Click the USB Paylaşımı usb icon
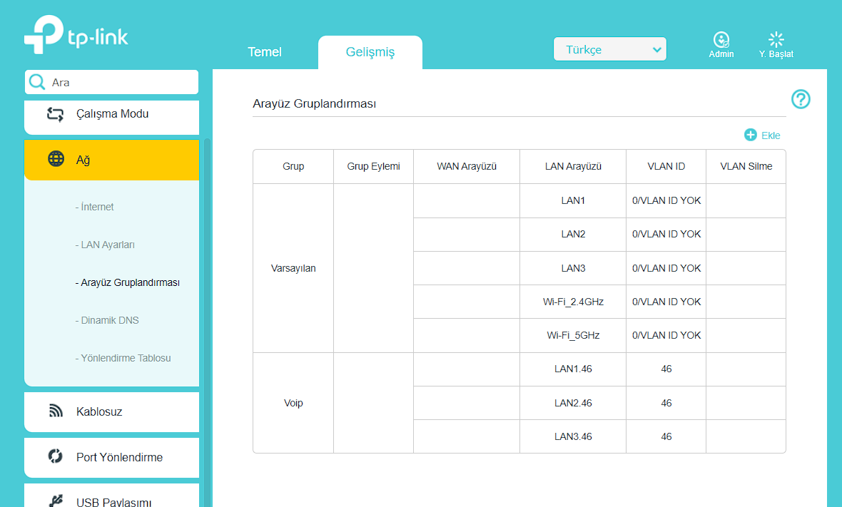 tap(56, 501)
